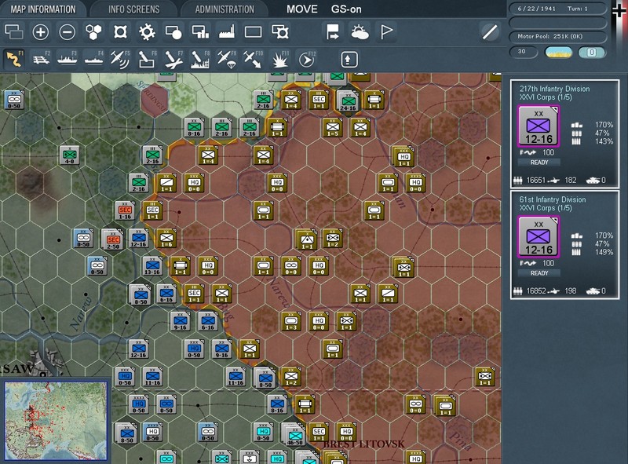Select F5 air recon mode

click(120, 60)
